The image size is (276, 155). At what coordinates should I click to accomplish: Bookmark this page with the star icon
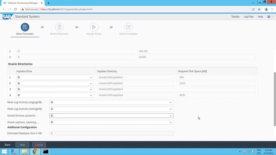pyautogui.click(x=259, y=9)
